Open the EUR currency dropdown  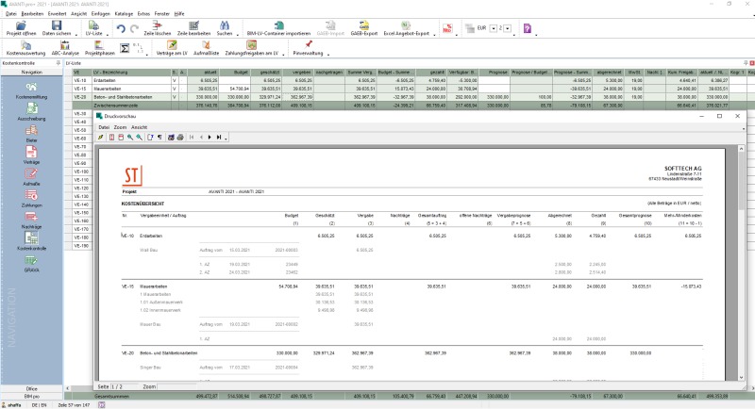493,29
